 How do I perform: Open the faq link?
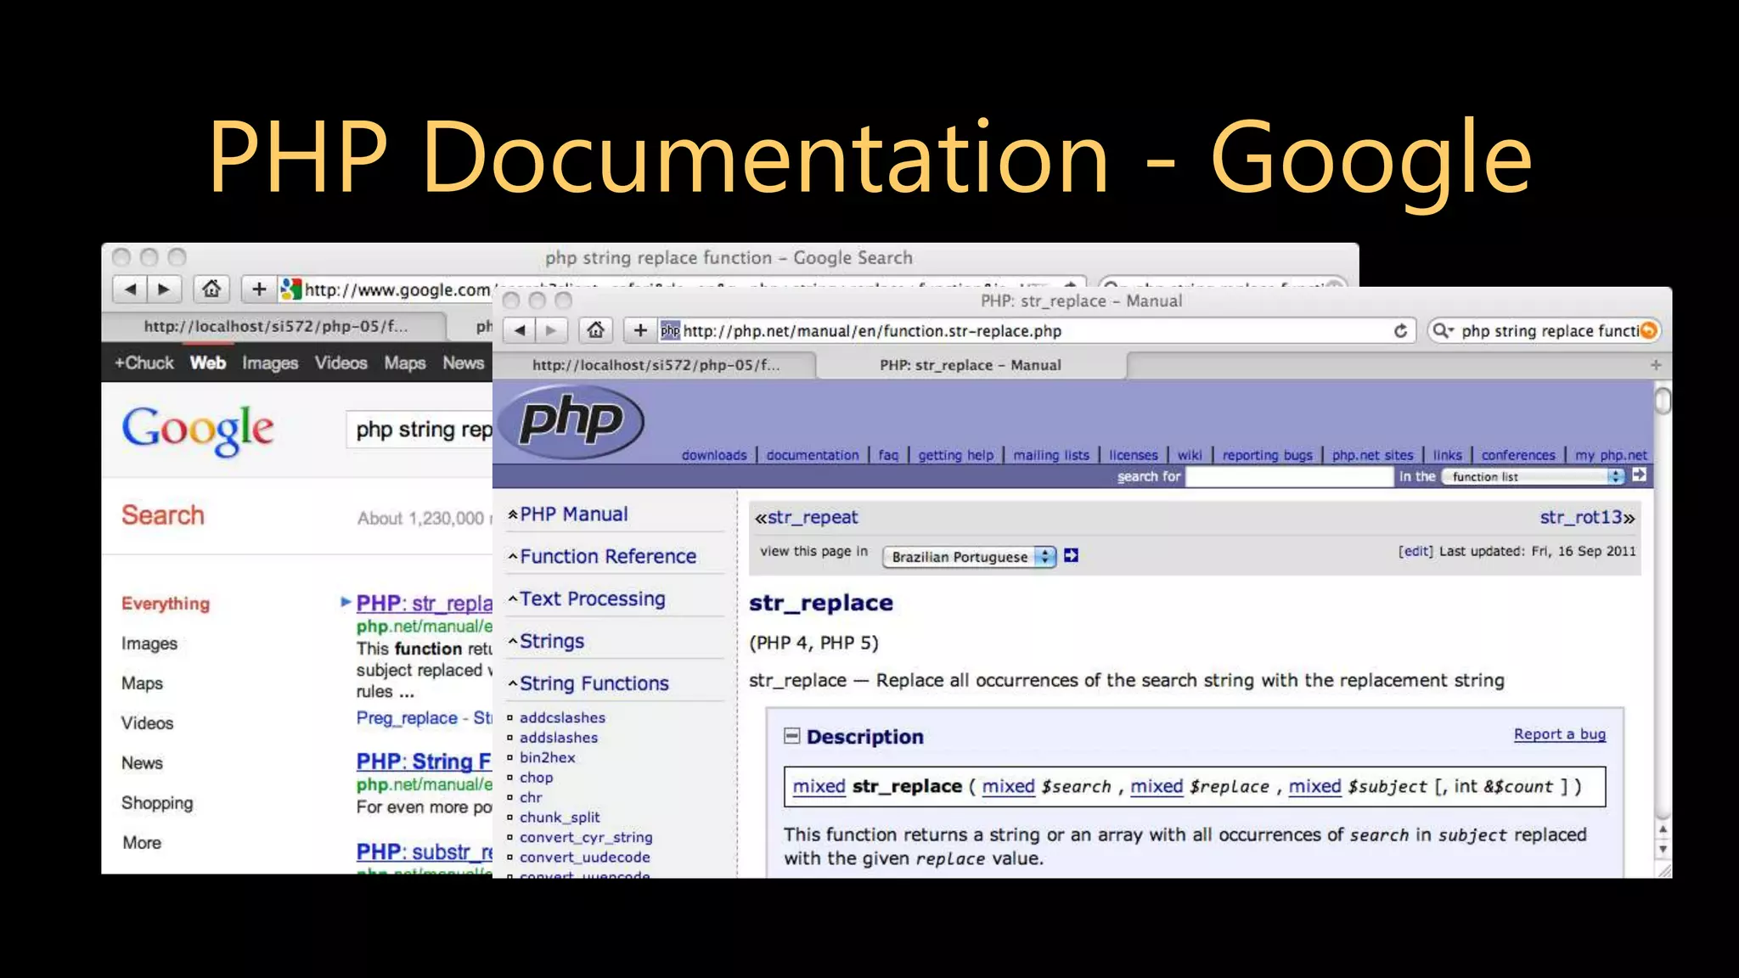coord(888,455)
